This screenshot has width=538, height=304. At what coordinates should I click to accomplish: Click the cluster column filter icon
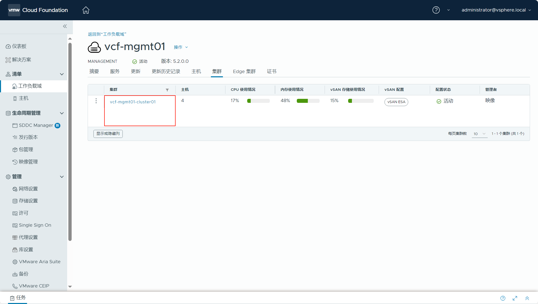167,90
